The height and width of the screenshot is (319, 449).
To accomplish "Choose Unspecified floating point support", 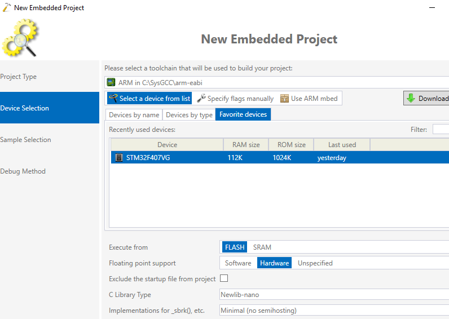I will coord(315,263).
